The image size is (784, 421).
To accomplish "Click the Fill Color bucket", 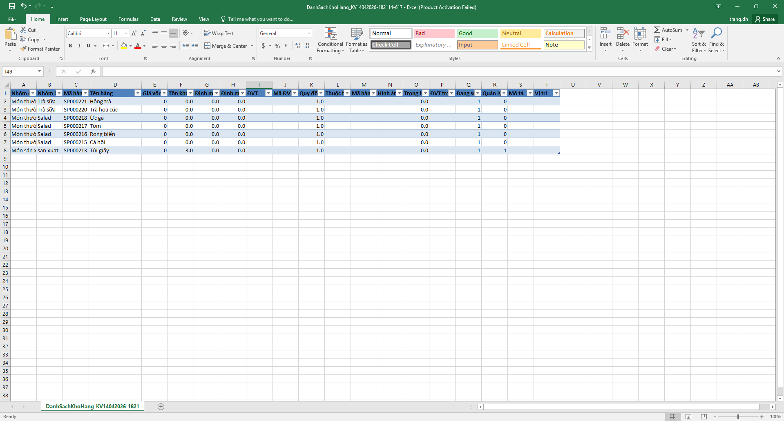I will [x=124, y=46].
